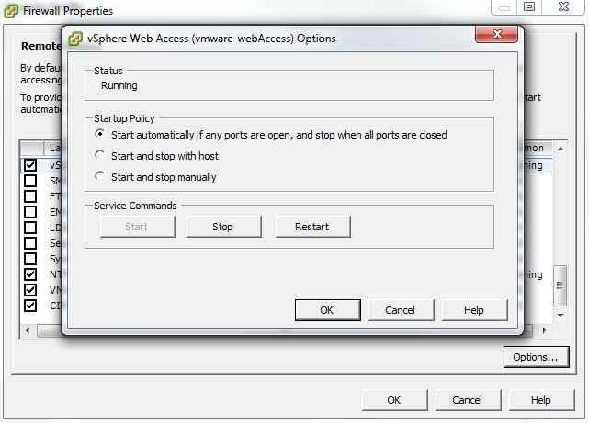Check the SM row checkbox in Firewall list
589x423 pixels.
pyautogui.click(x=30, y=181)
